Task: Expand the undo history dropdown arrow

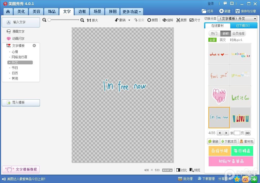Action: click(x=129, y=20)
